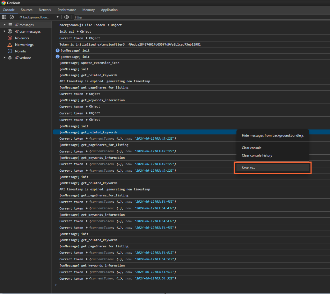Select the No info circle icon
Viewport: 330px width, 294px height.
10,51
